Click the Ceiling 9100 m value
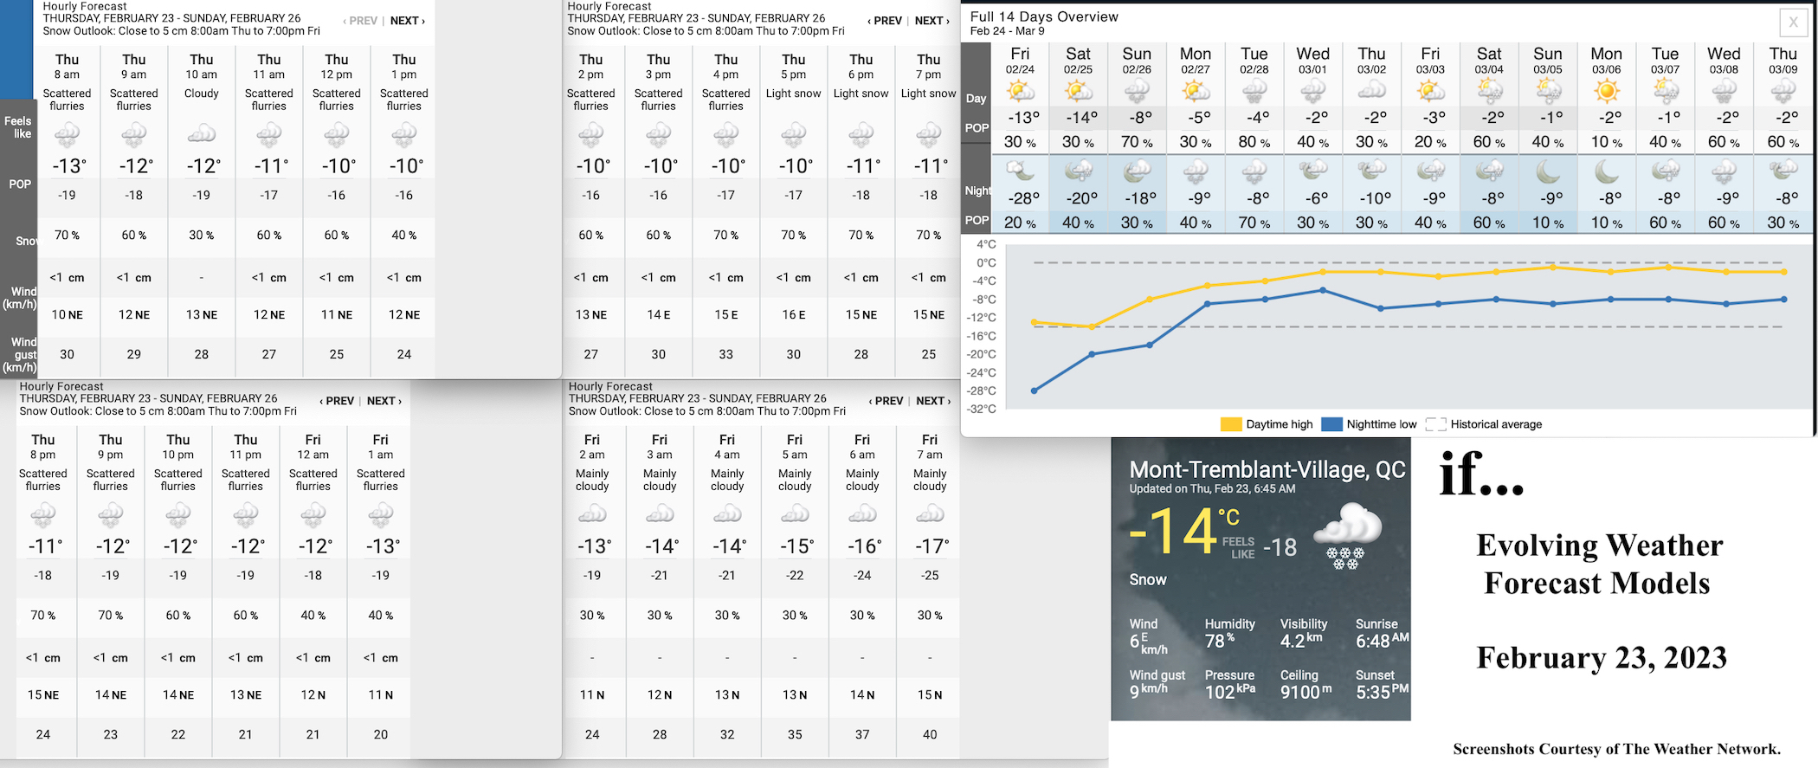 tap(1305, 691)
